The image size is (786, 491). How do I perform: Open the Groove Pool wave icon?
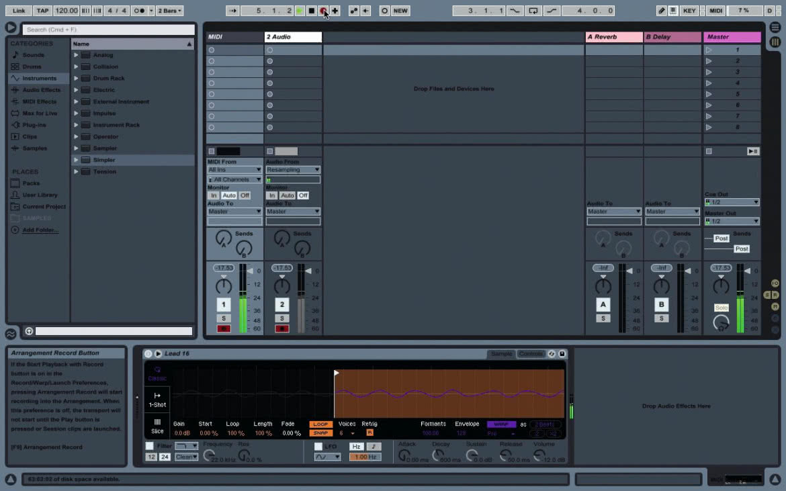tap(11, 333)
